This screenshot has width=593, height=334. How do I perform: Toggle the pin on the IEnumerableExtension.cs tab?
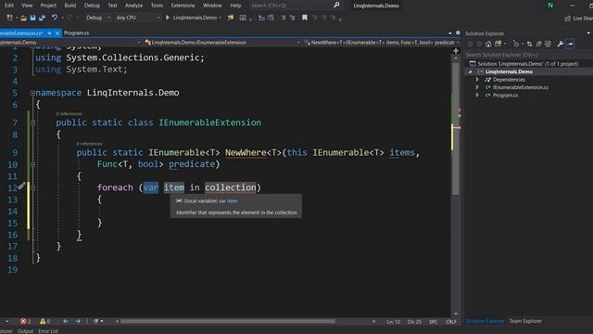tap(49, 33)
